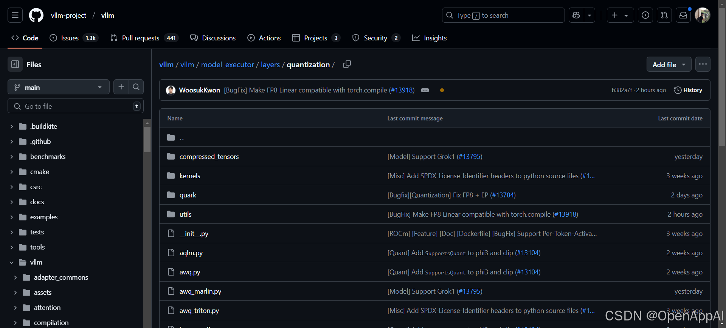Screen dimensions: 726x328
Task: Collapse the vllm folder chevron
Action: tap(11, 262)
